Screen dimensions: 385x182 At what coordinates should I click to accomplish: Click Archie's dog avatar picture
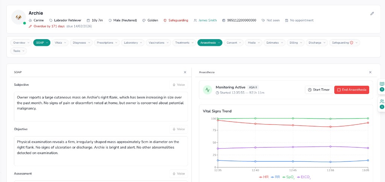click(x=18, y=17)
